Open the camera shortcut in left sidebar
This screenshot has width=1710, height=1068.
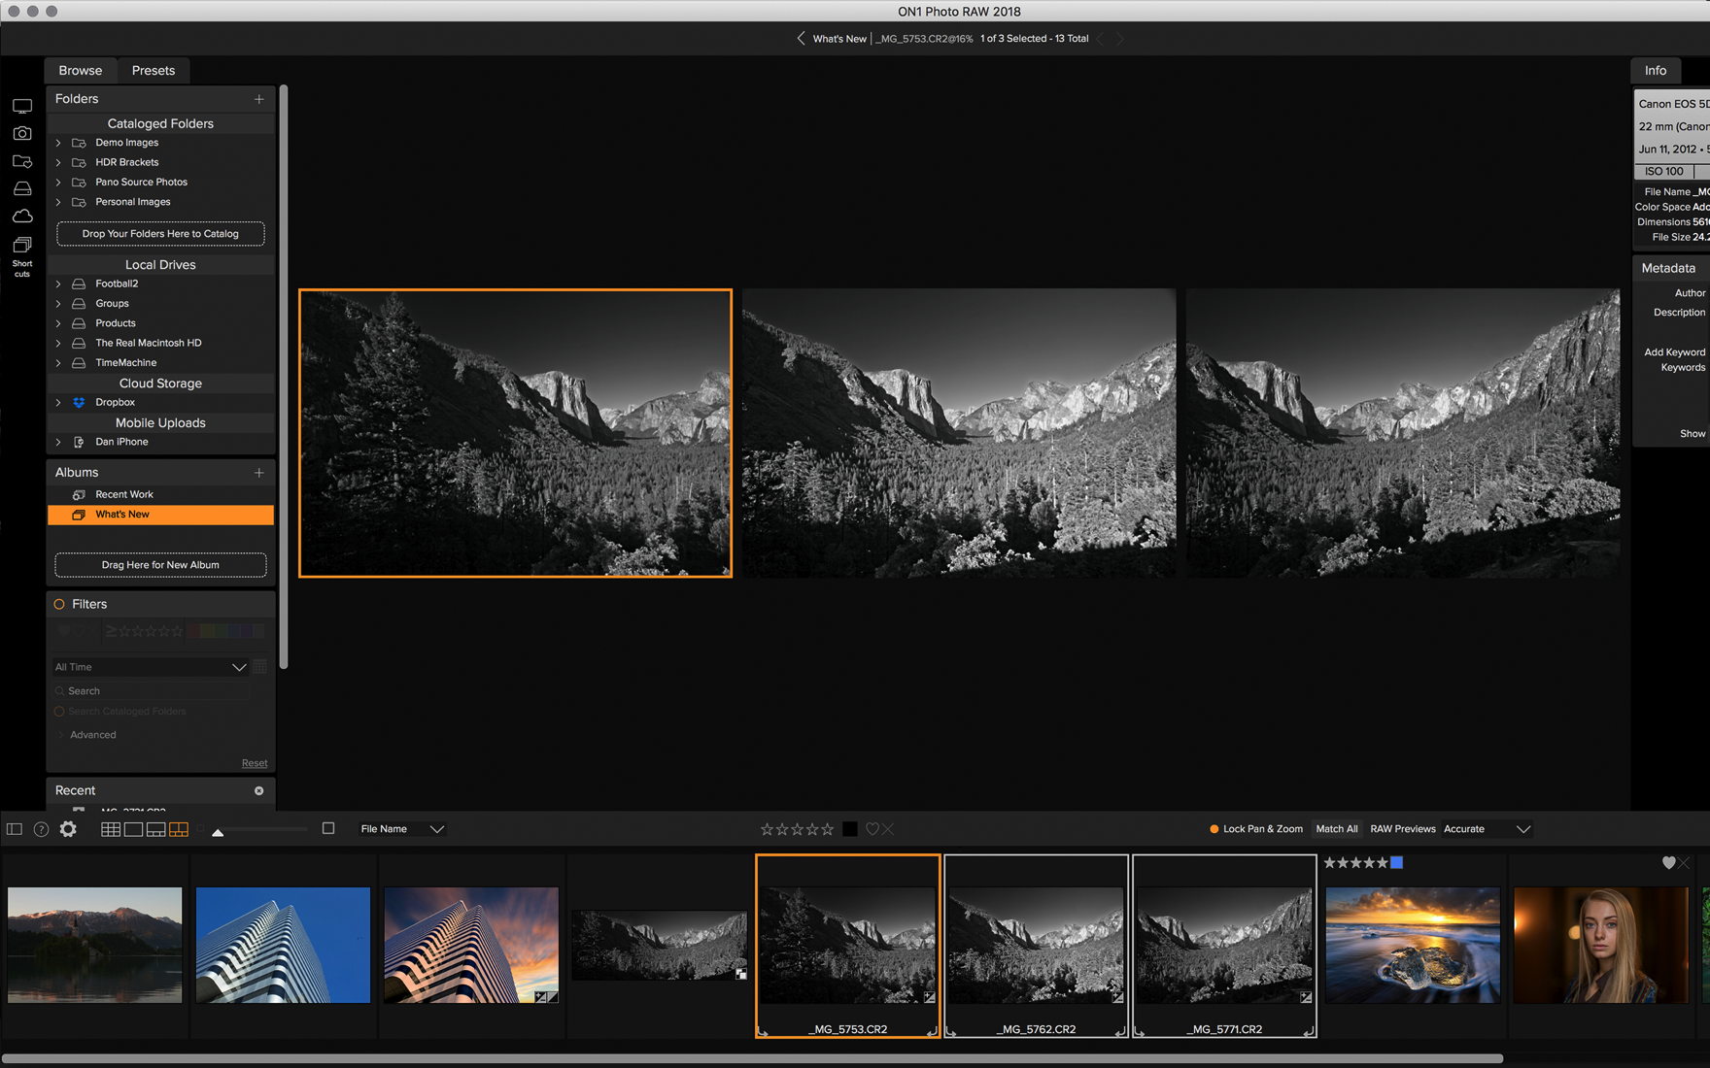click(x=22, y=134)
